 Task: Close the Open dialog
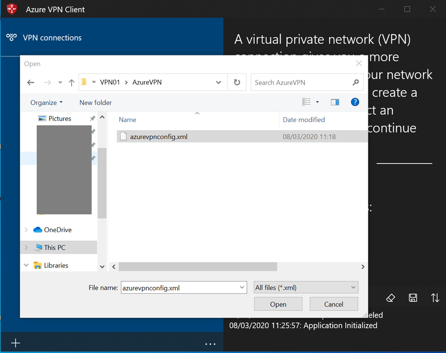(359, 63)
